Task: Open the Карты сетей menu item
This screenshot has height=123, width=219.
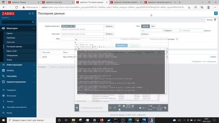Action: 12,51
